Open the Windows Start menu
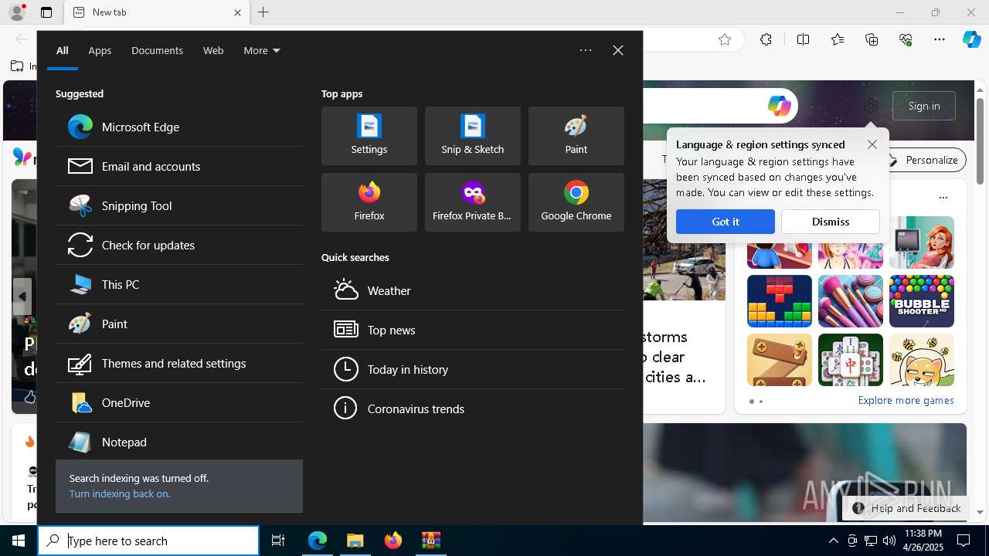This screenshot has height=556, width=989. [x=19, y=541]
